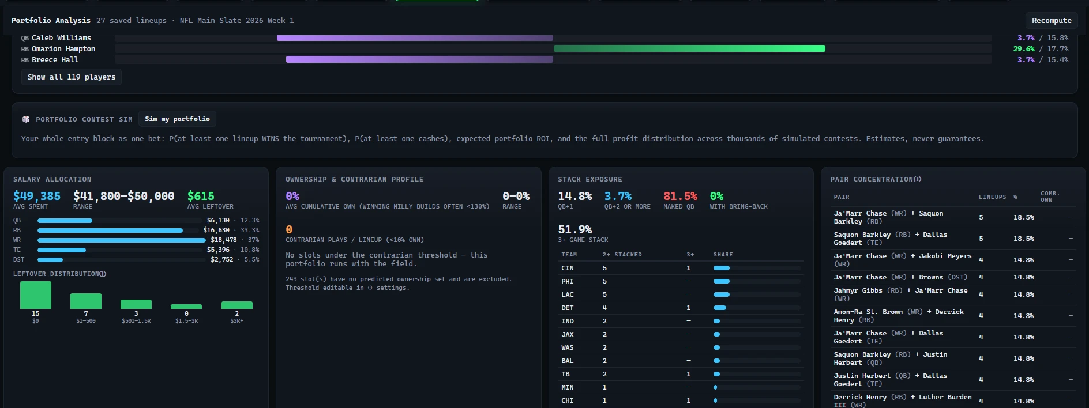Click the Amon-Ra St. Brown + Derrick Henry pair
This screenshot has height=408, width=1089.
899,316
